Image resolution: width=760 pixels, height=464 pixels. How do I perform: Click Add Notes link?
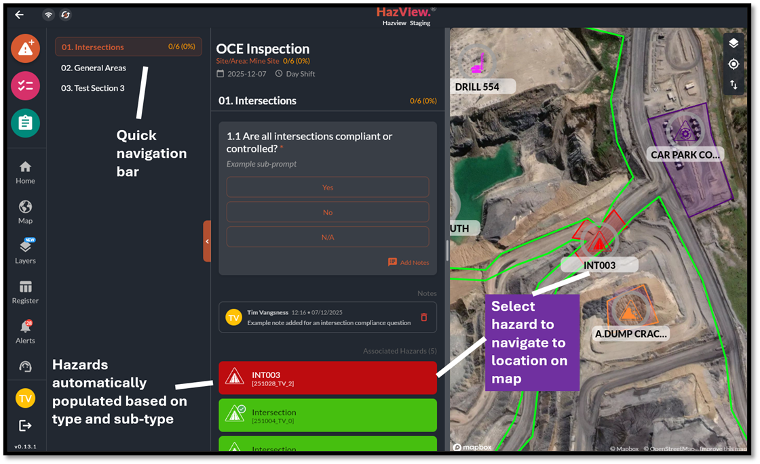408,262
